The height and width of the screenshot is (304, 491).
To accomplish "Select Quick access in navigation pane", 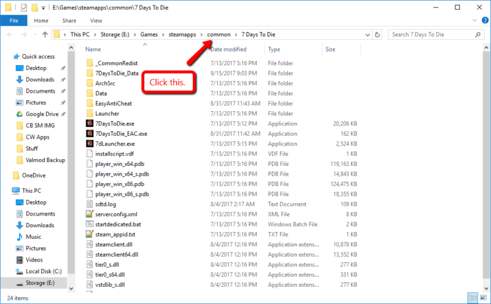I will (x=38, y=57).
